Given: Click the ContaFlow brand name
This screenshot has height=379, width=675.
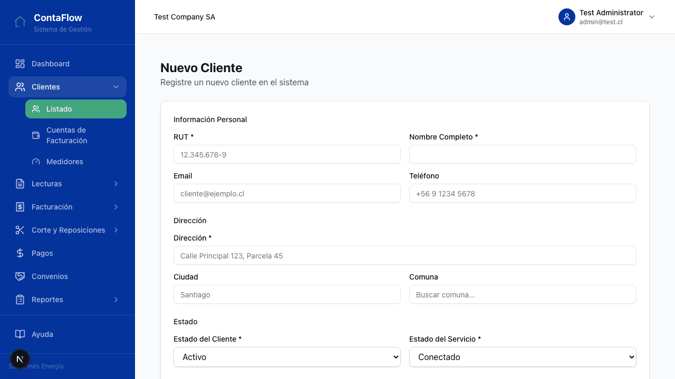Looking at the screenshot, I should pos(58,18).
